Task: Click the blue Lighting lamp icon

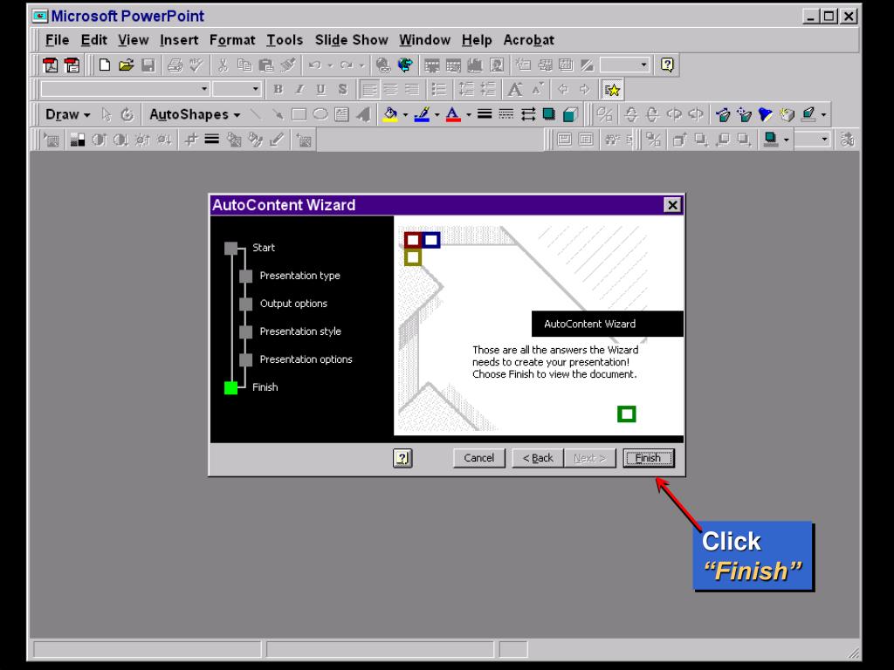Action: 766,114
